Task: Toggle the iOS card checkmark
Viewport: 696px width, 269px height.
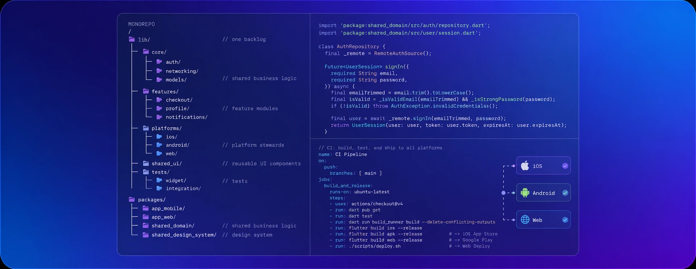Action: 565,166
